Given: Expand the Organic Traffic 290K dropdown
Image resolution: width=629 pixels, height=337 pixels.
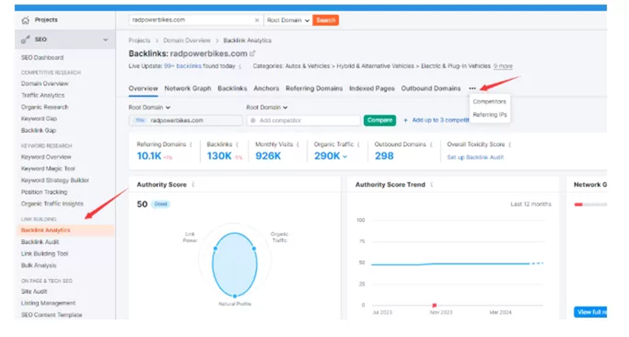Looking at the screenshot, I should tap(345, 157).
